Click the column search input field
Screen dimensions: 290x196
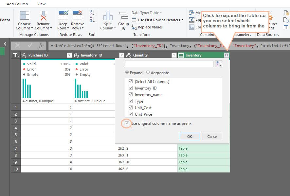[x=169, y=64]
